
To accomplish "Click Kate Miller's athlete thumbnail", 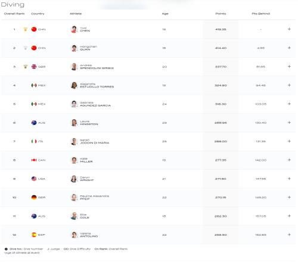I will click(74, 160).
